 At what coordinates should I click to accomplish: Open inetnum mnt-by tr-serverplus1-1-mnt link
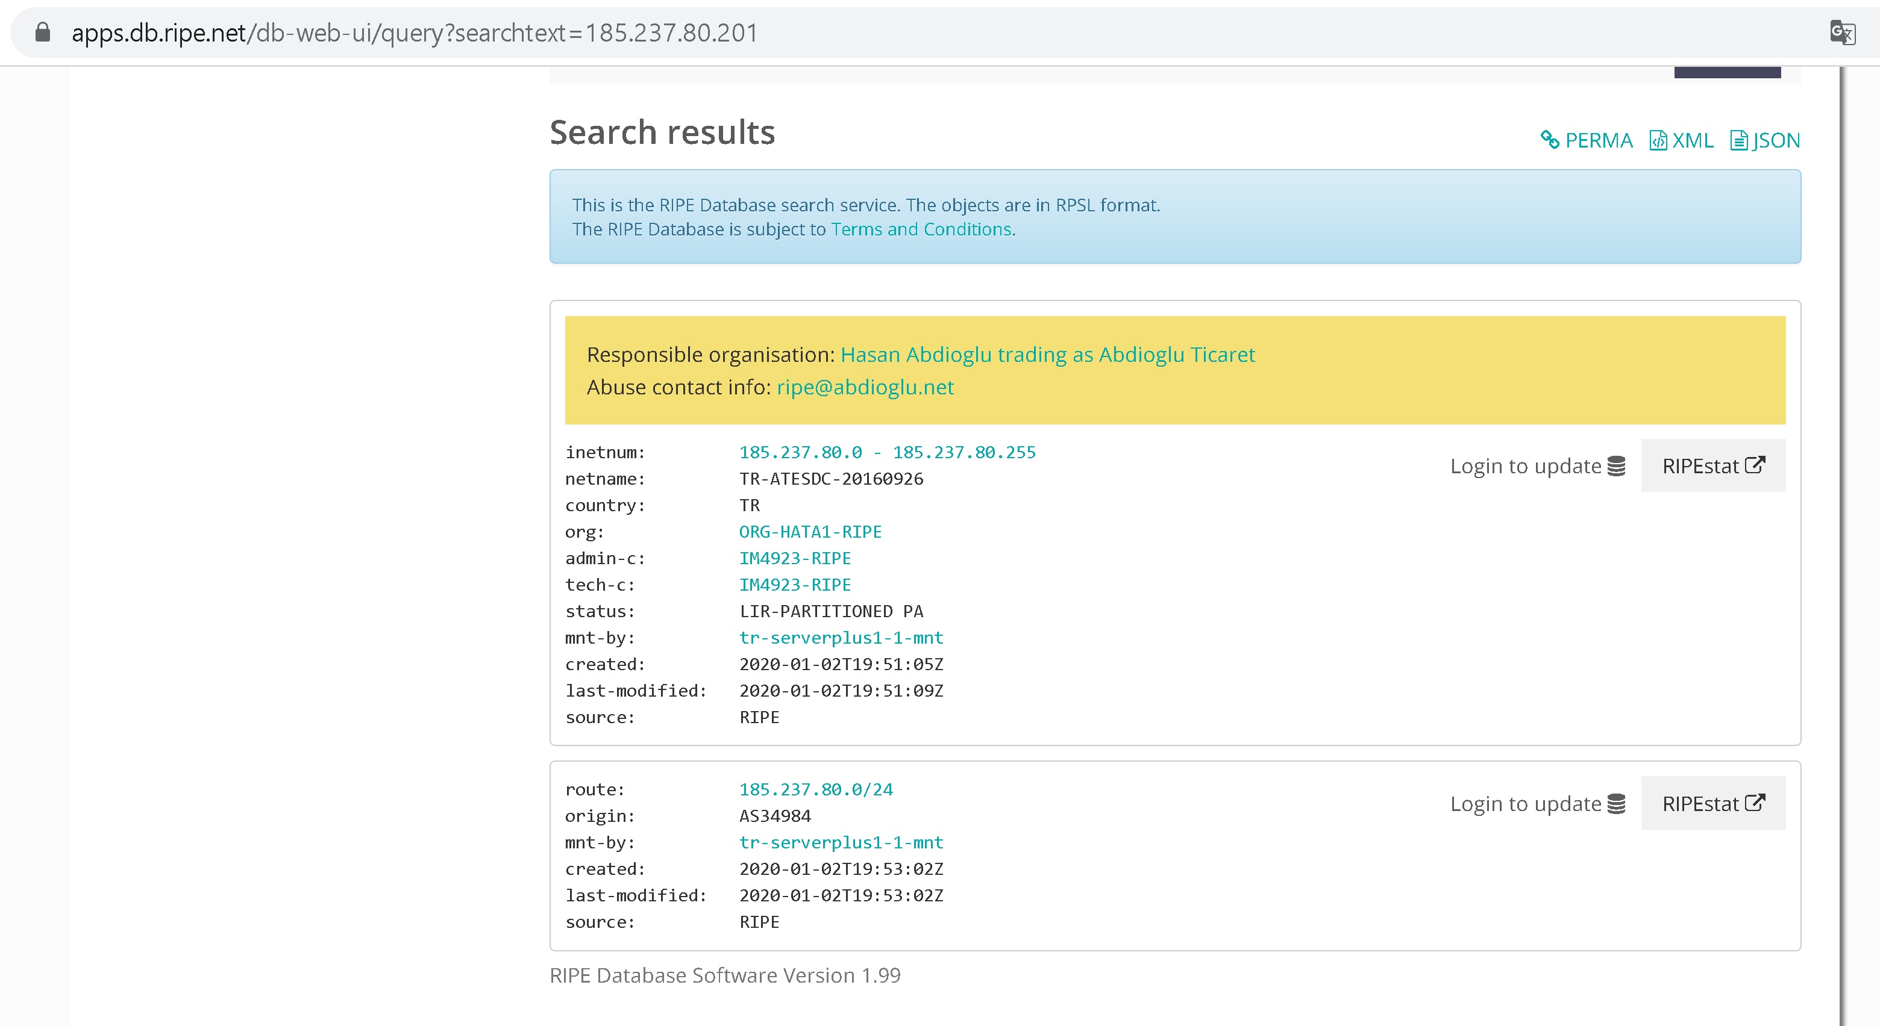point(841,637)
